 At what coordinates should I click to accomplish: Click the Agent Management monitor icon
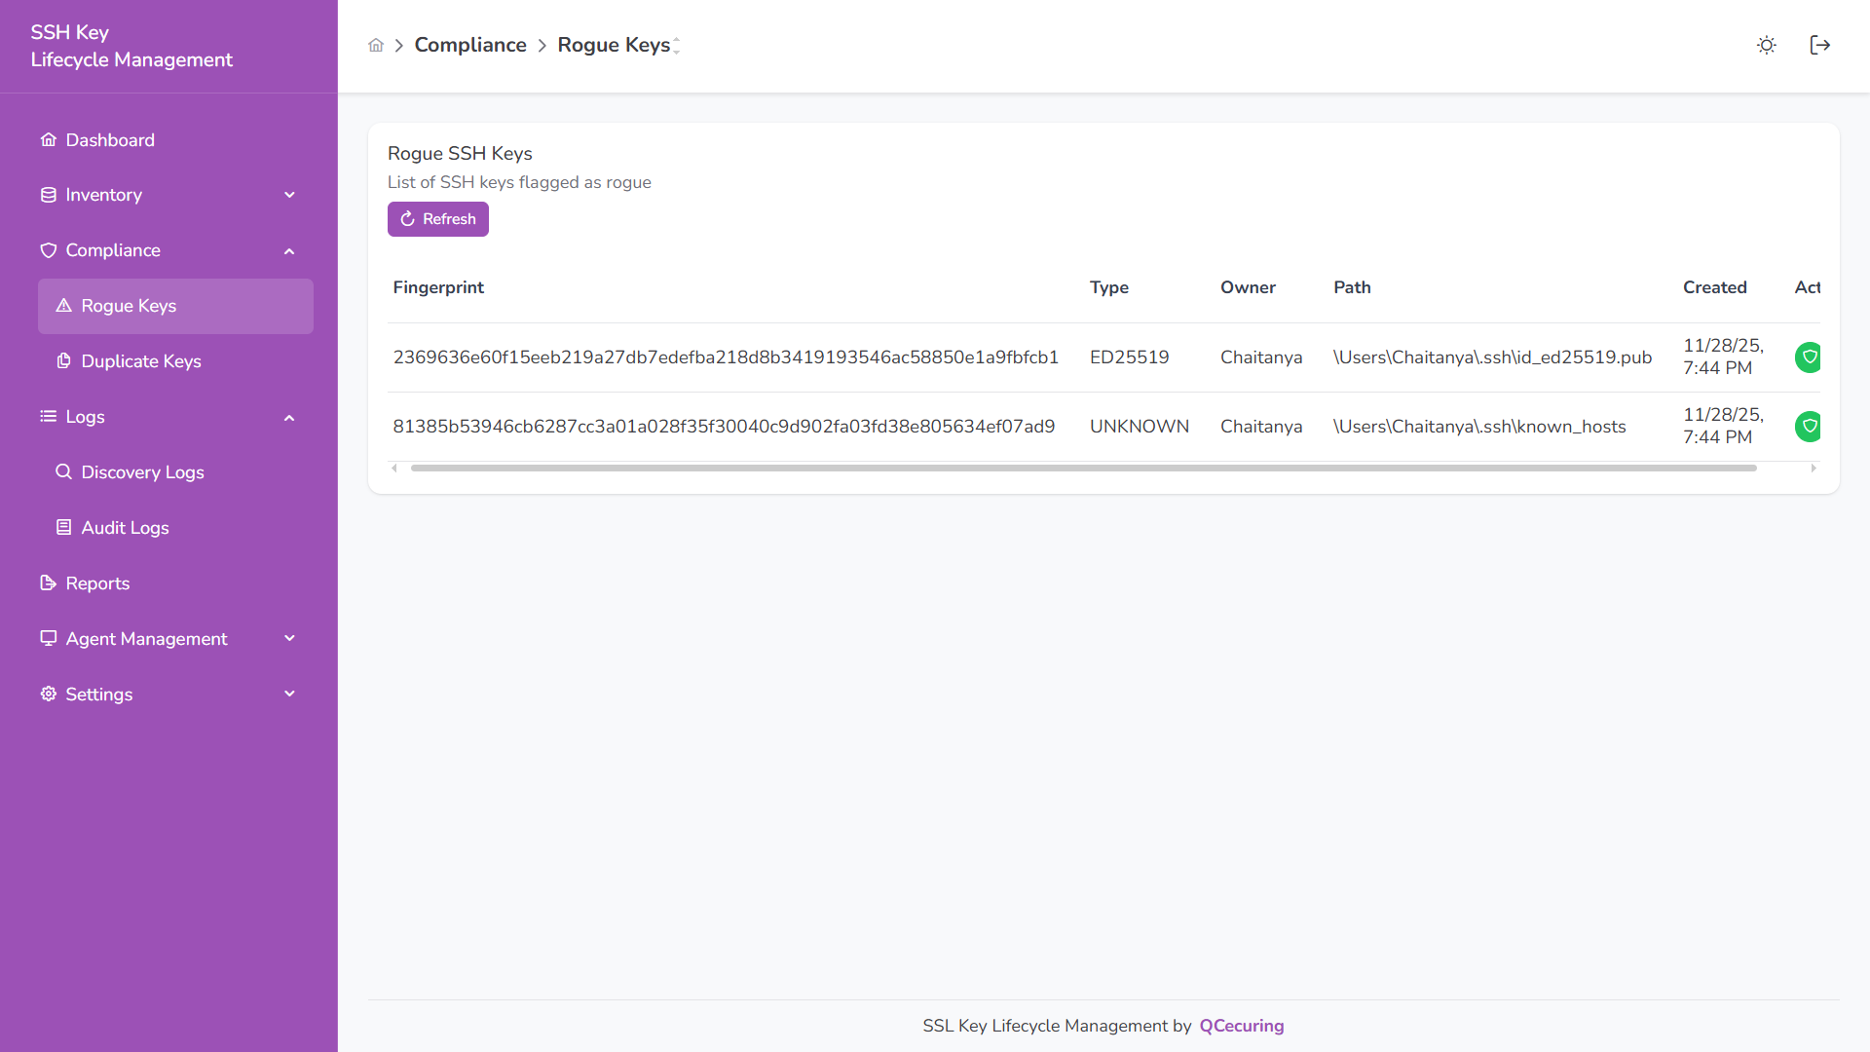pos(47,638)
